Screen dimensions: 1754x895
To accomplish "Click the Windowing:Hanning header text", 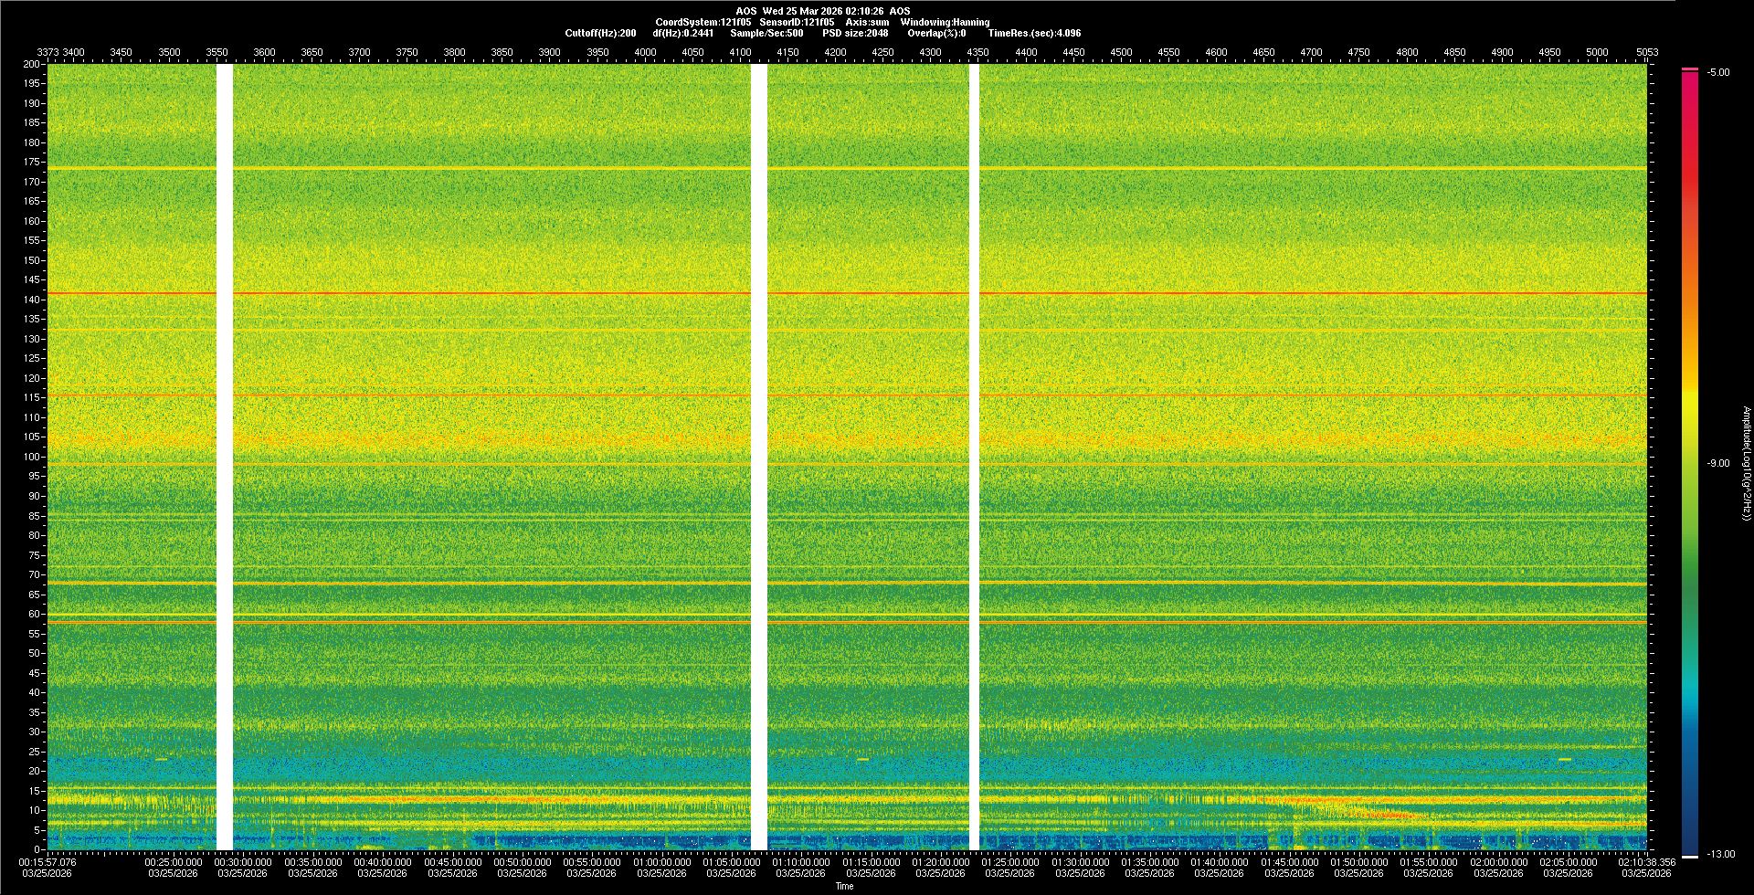I will point(945,22).
